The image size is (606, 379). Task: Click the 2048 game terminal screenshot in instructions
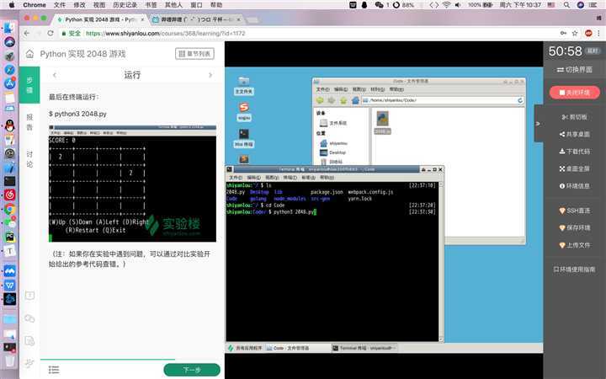132,184
